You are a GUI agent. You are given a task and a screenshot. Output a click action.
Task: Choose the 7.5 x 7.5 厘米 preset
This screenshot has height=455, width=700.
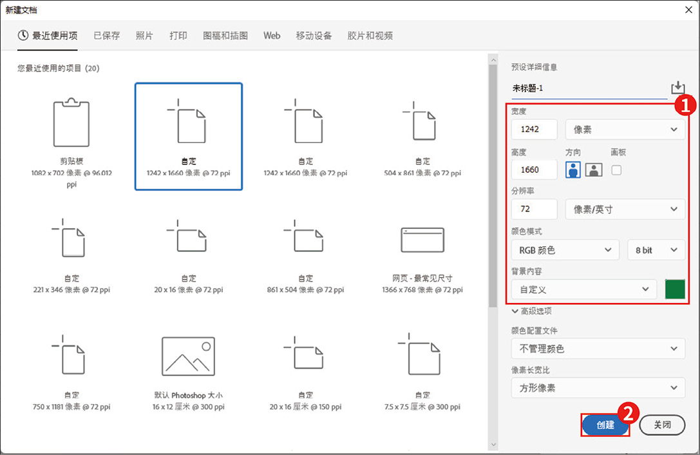tap(422, 356)
